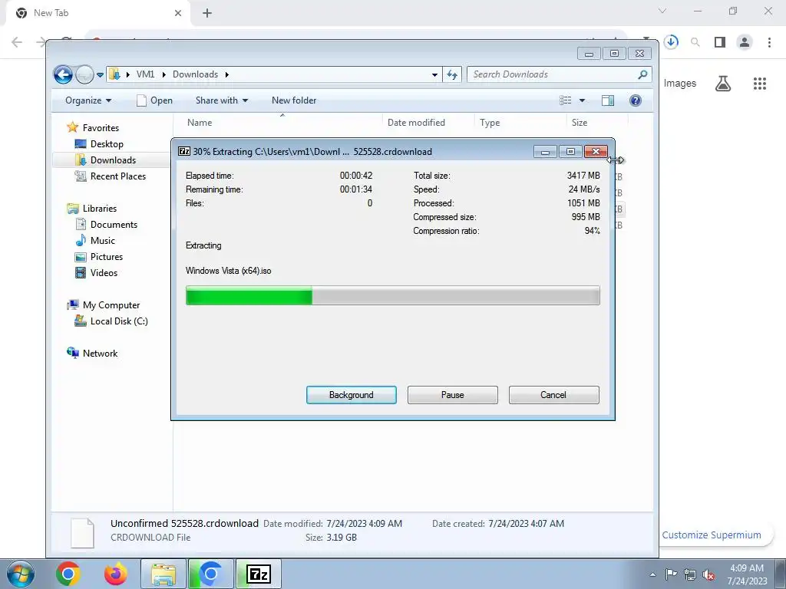The width and height of the screenshot is (786, 589).
Task: Open Videos library
Action: pos(104,272)
